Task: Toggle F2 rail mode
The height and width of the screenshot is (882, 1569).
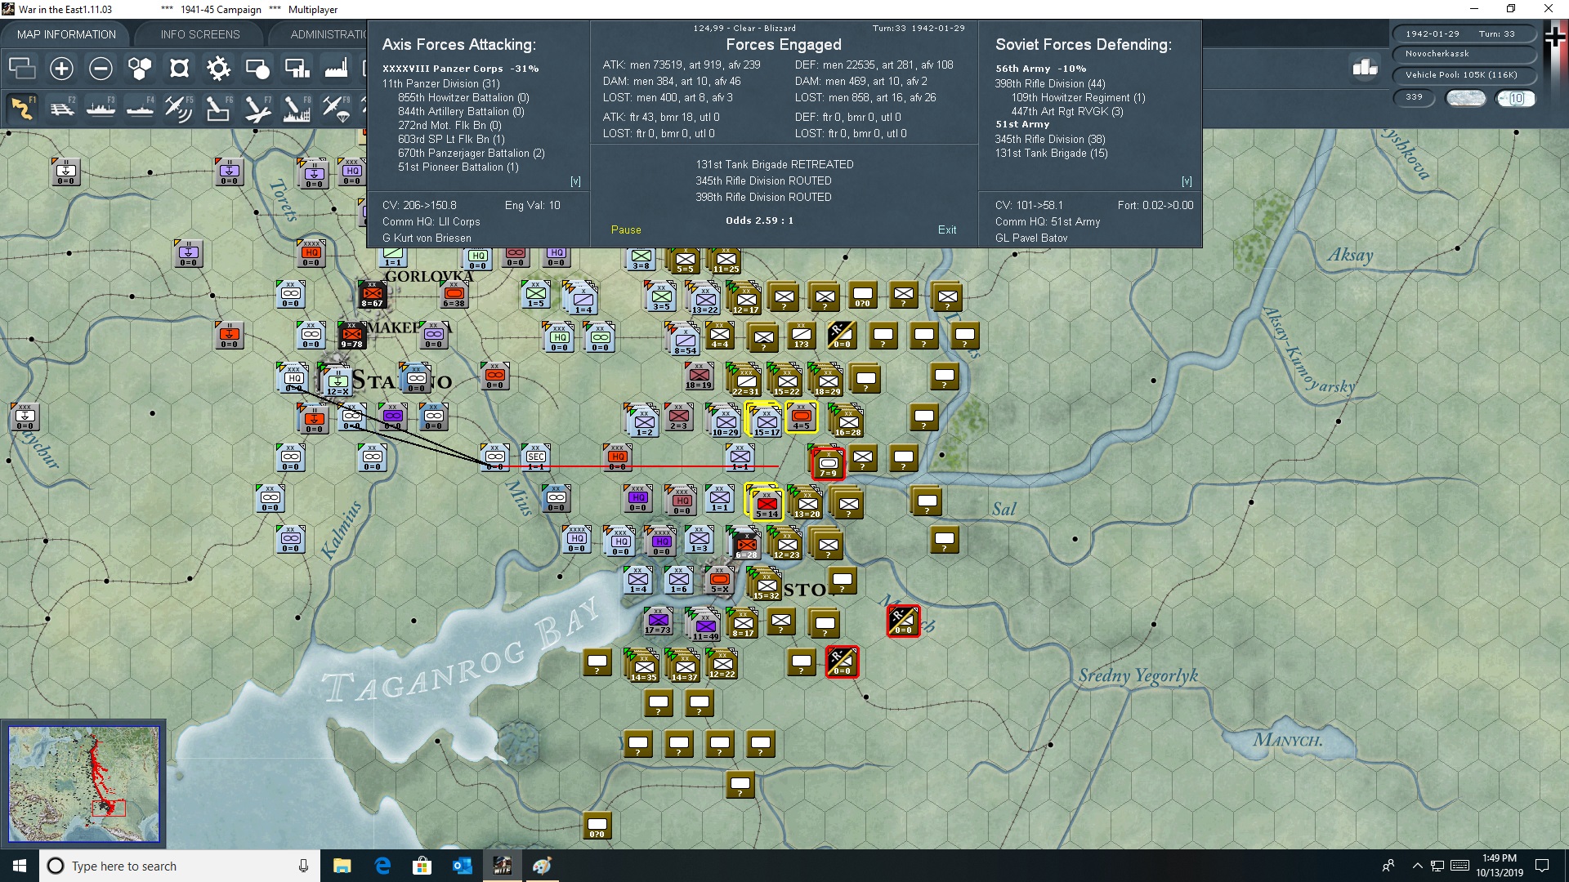Action: (63, 109)
